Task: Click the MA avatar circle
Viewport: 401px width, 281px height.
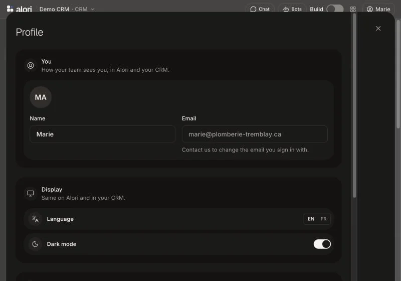Action: click(x=41, y=97)
